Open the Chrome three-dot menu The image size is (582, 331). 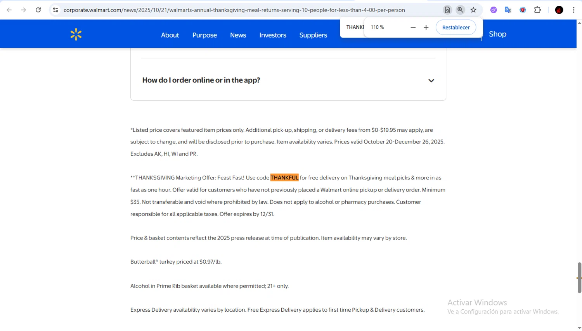point(573,10)
